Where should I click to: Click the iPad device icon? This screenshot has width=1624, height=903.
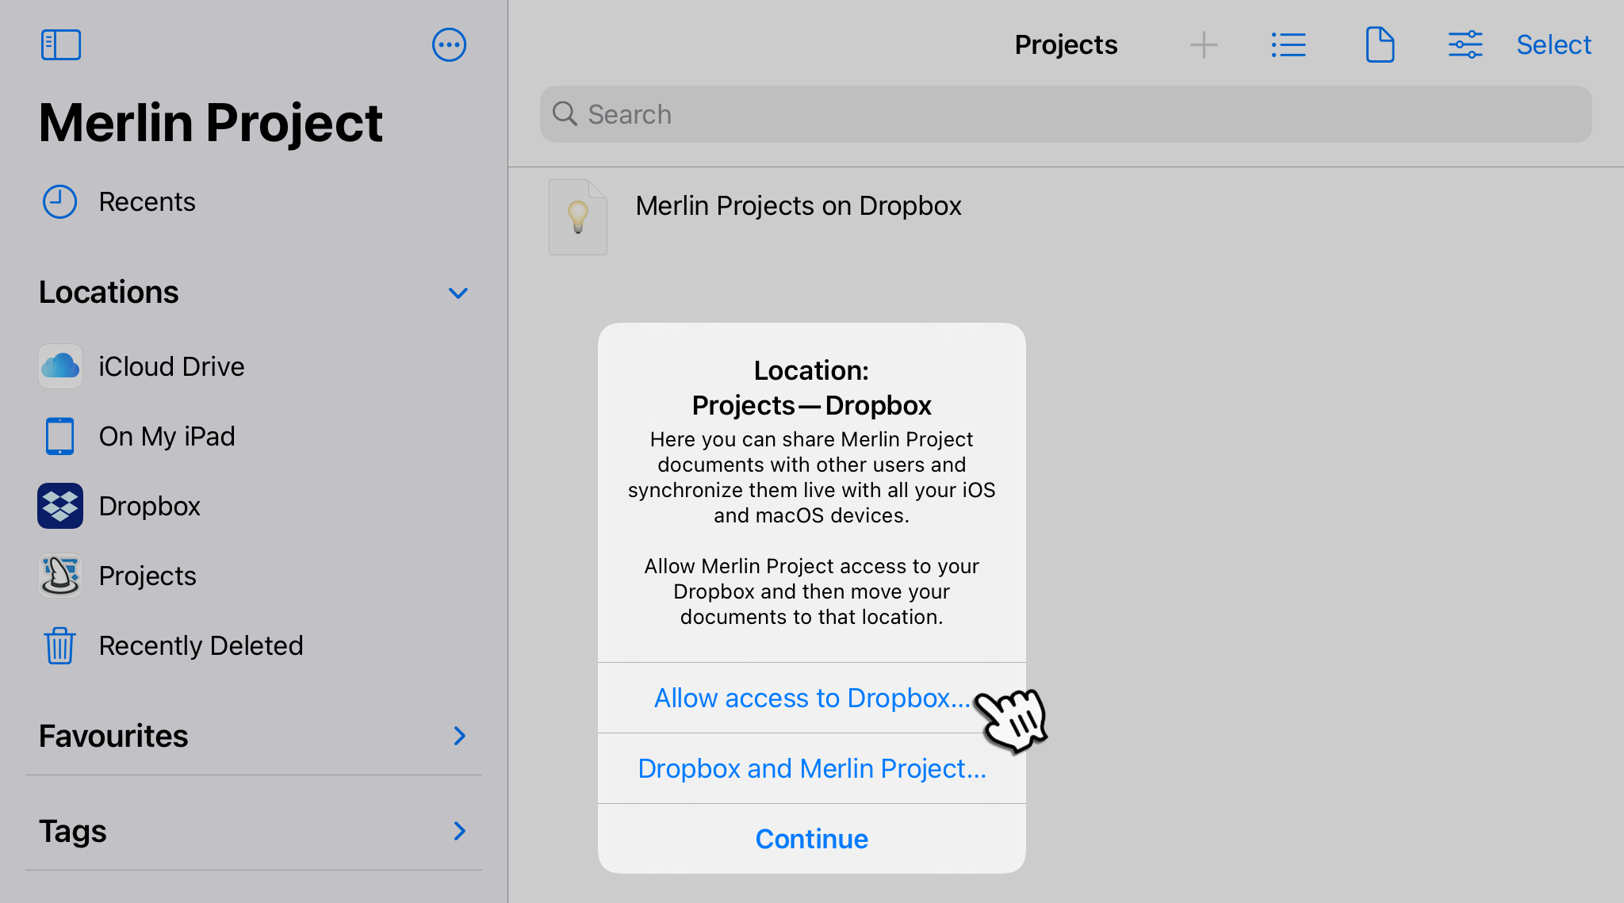(60, 436)
